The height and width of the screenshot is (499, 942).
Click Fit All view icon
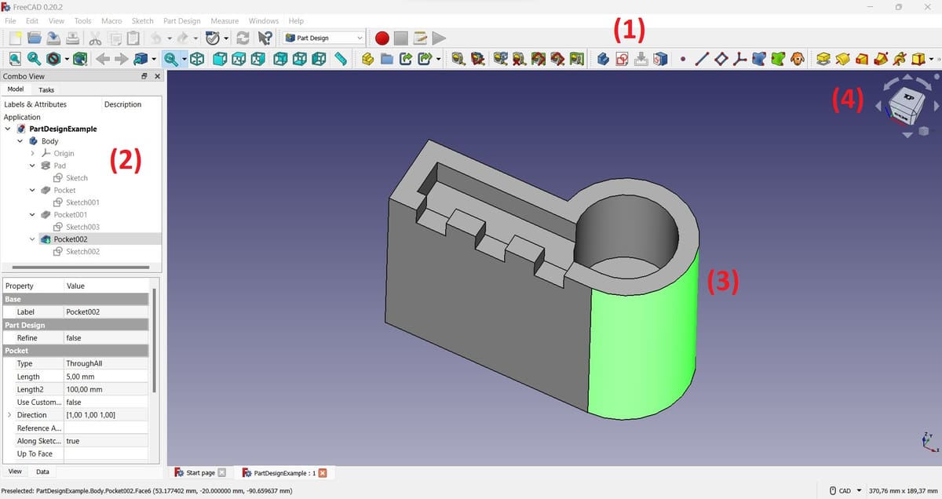click(15, 59)
